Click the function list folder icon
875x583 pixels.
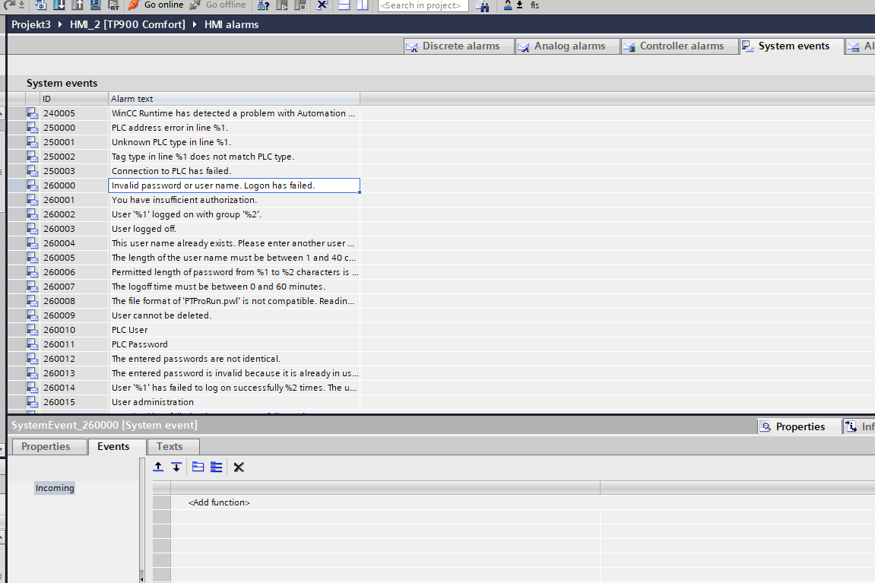click(198, 467)
